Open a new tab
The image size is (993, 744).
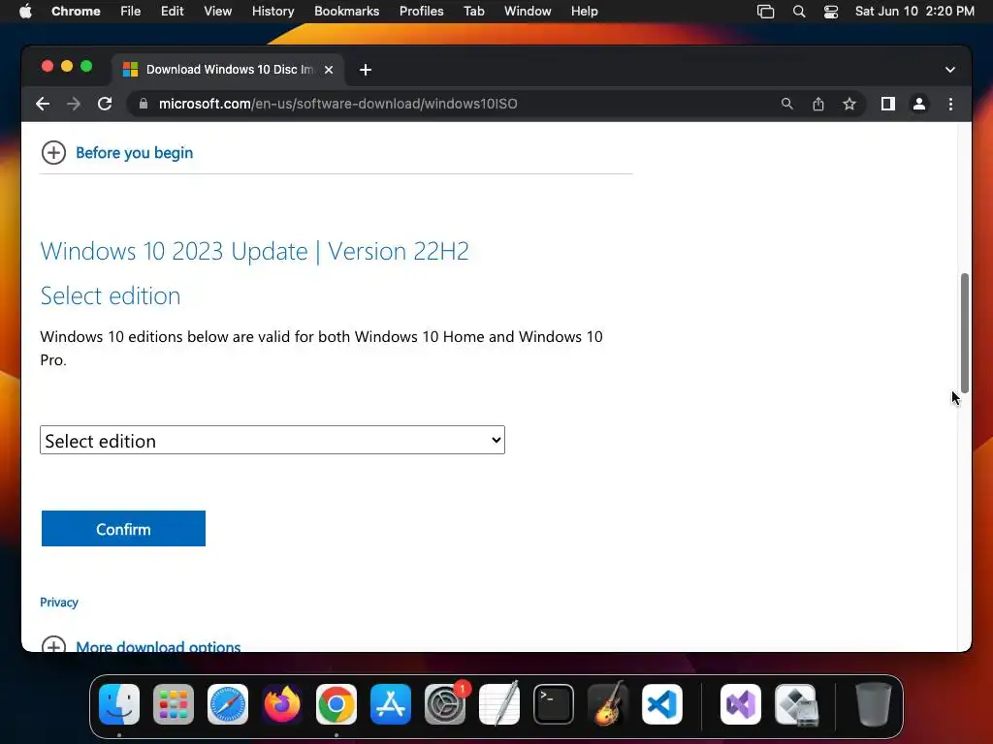coord(366,70)
